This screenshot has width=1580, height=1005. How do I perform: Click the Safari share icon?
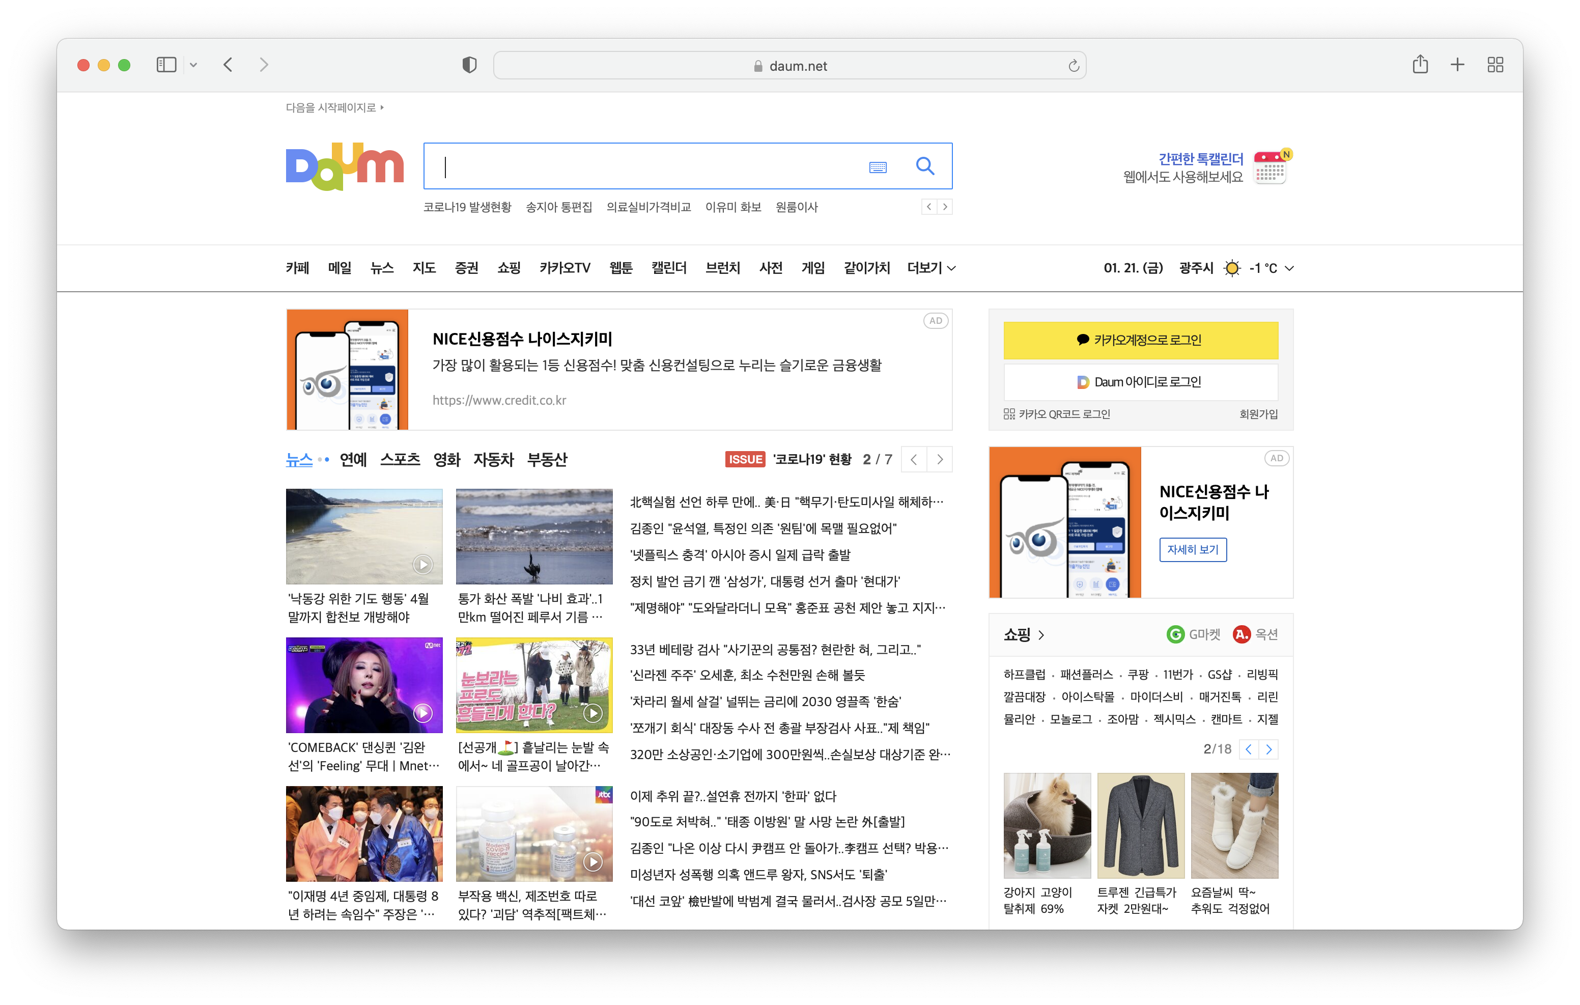(x=1420, y=64)
